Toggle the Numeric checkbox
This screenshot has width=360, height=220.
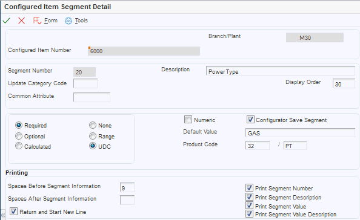point(188,120)
